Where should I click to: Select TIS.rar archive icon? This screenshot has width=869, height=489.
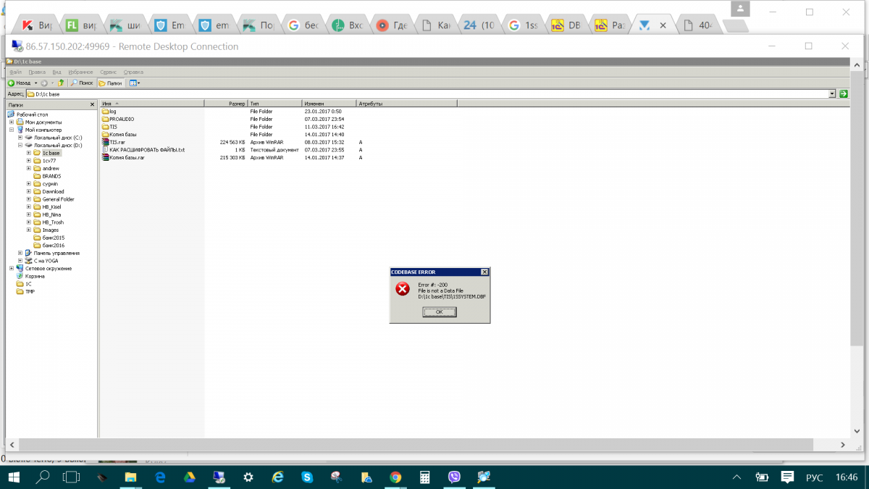coord(106,142)
